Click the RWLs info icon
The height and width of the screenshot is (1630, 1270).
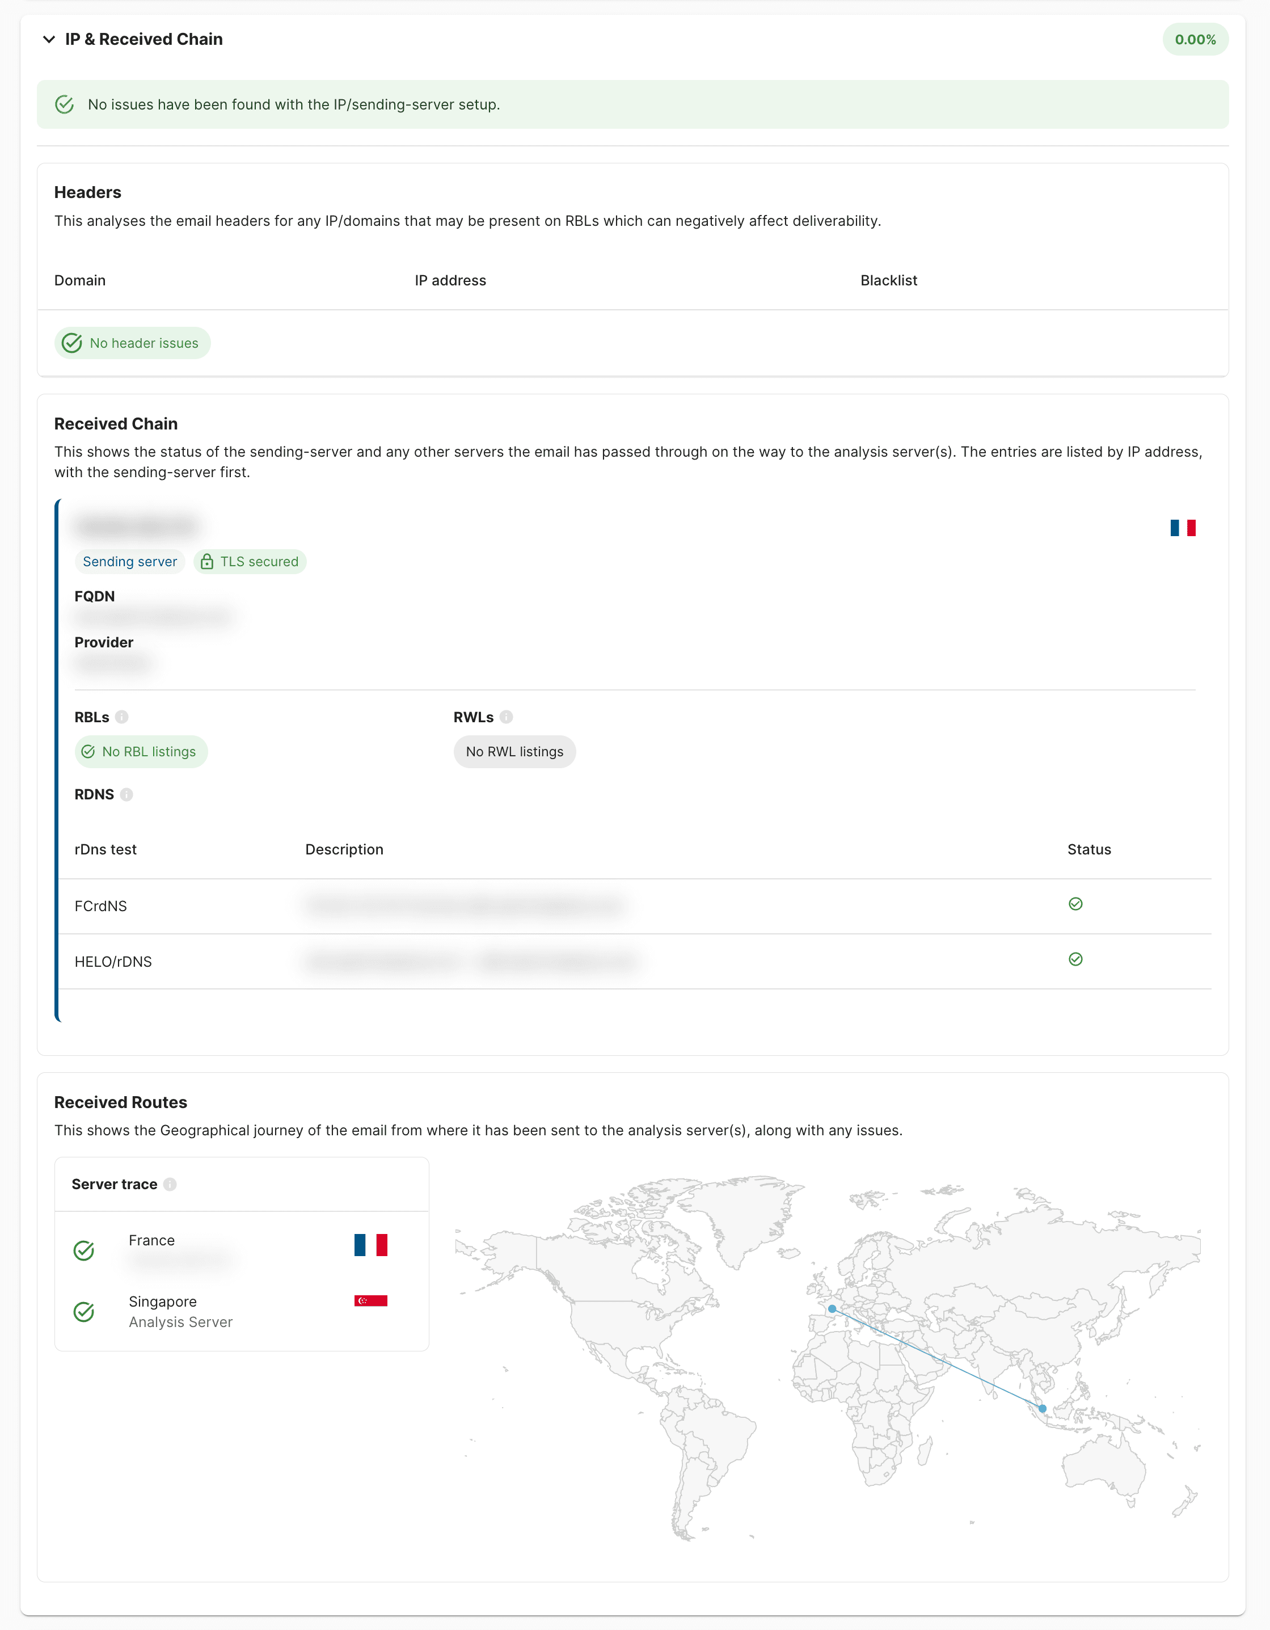tap(506, 717)
